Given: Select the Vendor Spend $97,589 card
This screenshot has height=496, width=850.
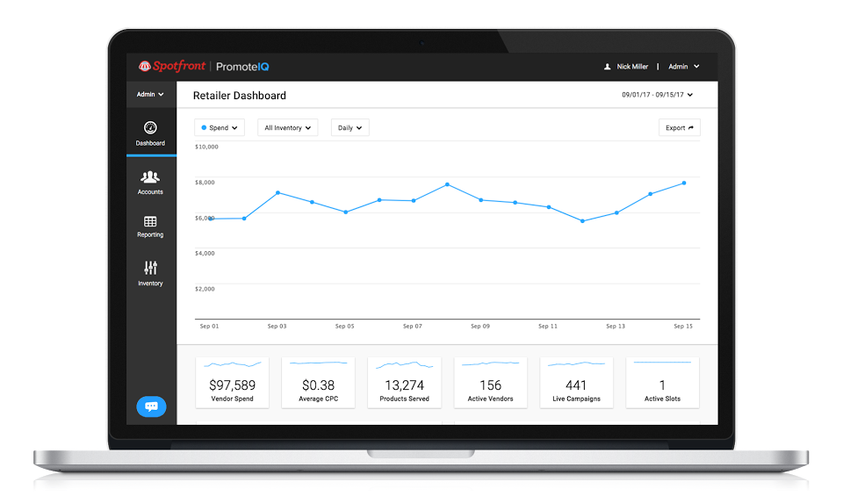Looking at the screenshot, I should coord(233,383).
